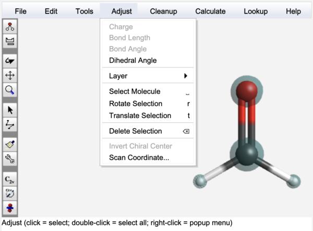
Task: Click Scan Coordinate... menu entry
Action: point(139,157)
